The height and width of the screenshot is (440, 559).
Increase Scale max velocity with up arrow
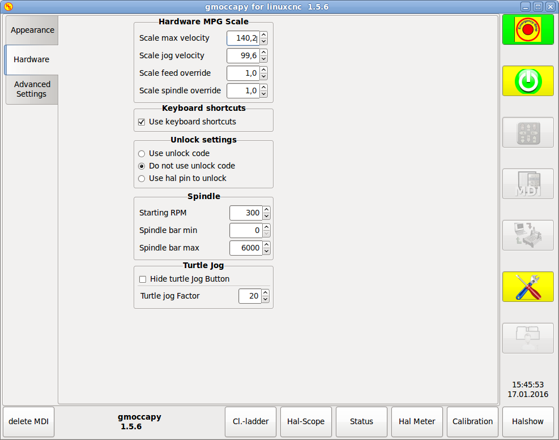(x=263, y=35)
